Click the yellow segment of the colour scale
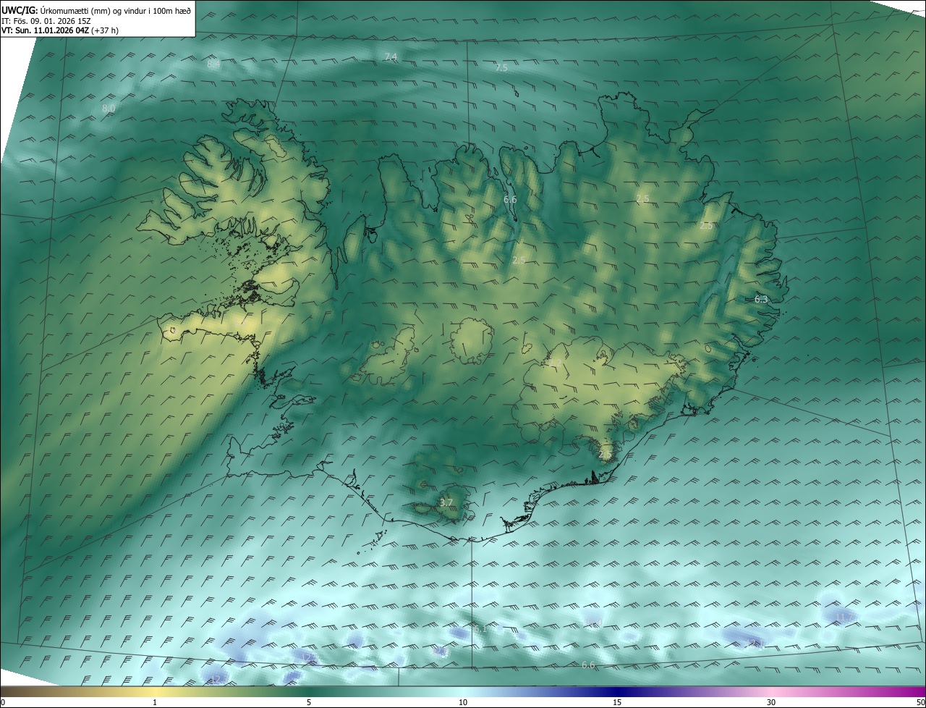This screenshot has height=708, width=926. 155,692
